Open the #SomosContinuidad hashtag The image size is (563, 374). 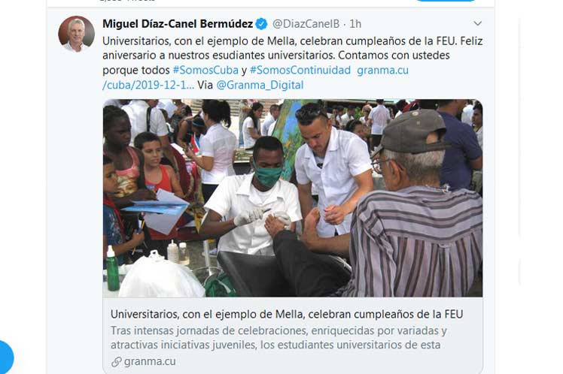point(300,70)
